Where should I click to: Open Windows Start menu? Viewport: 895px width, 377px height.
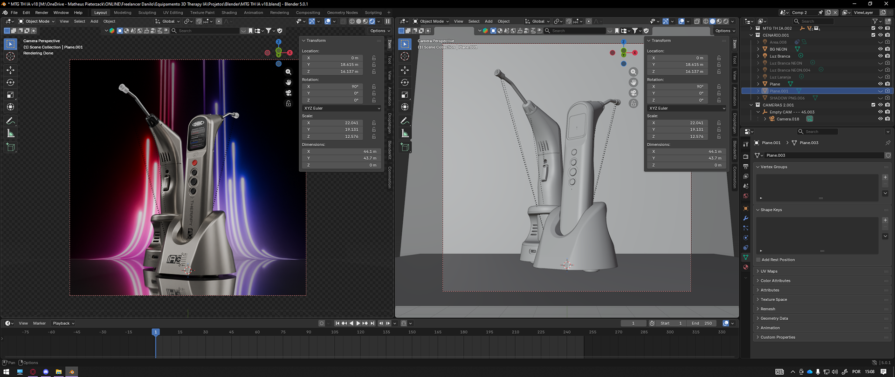coord(7,372)
